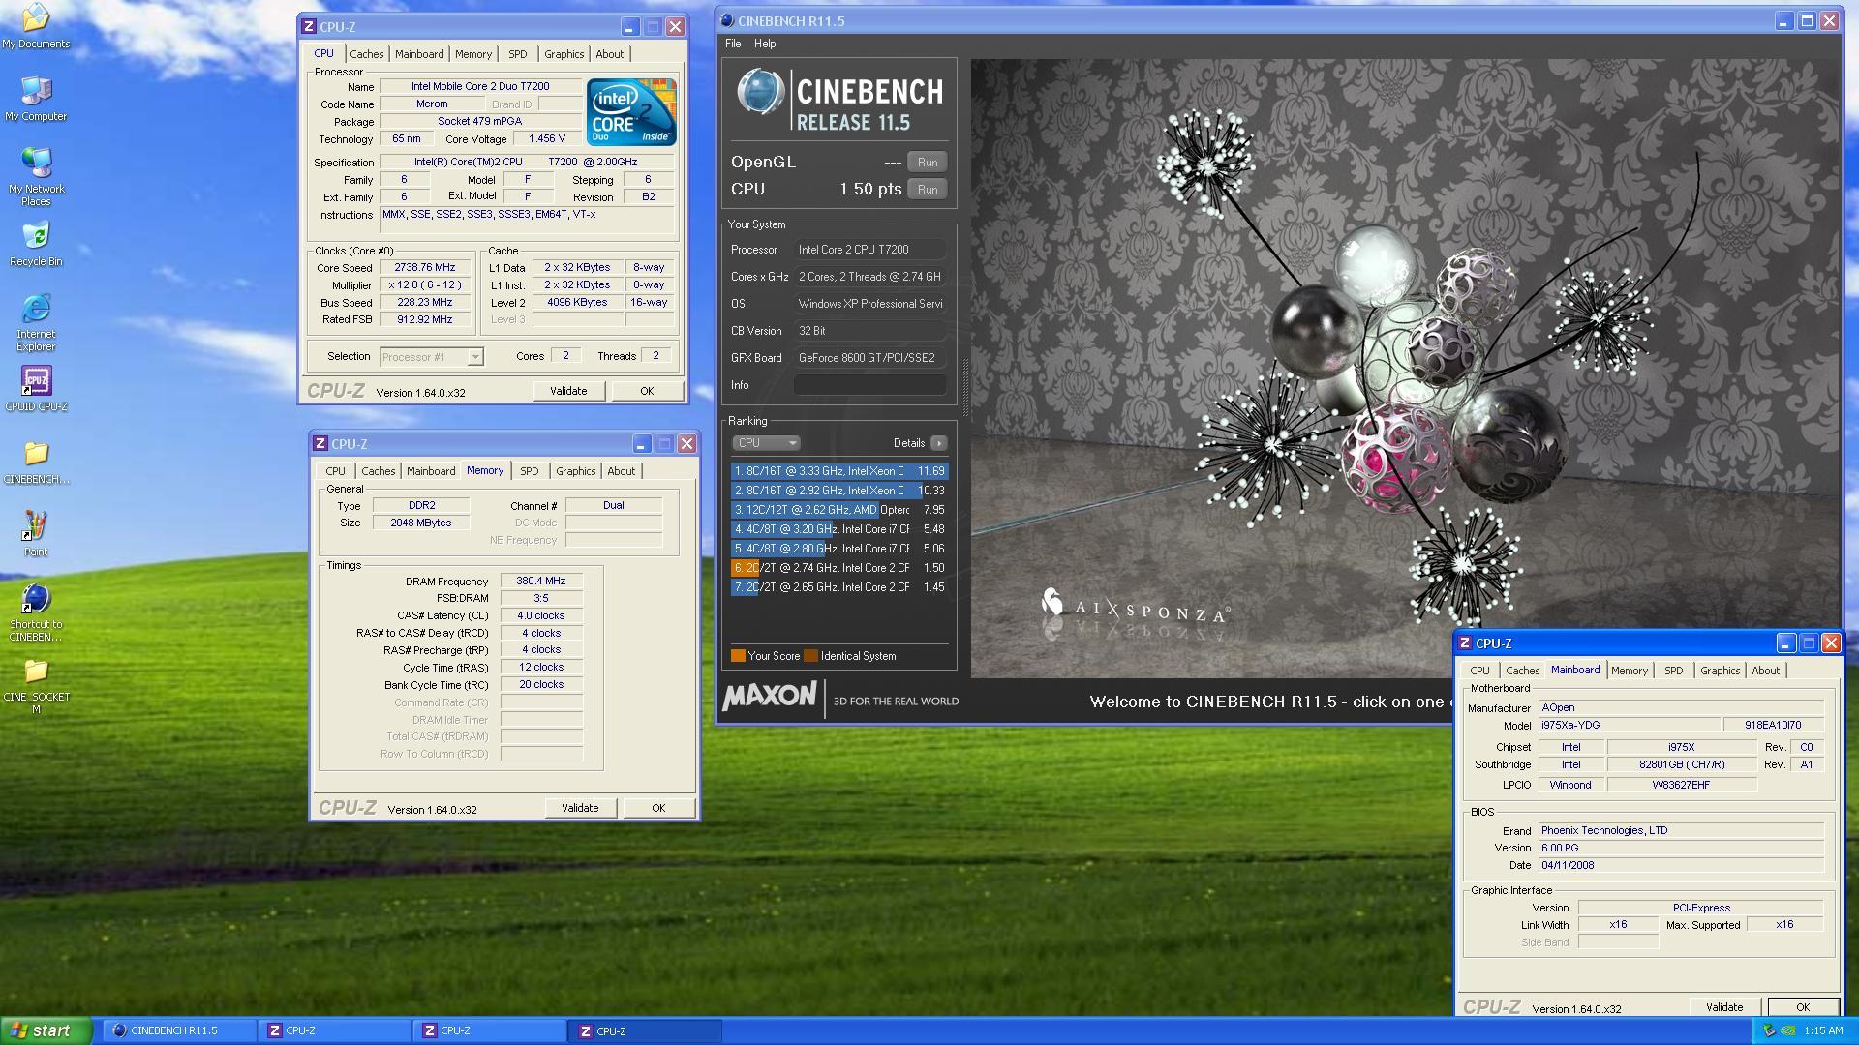
Task: Open About tab in CPU-Z Mainboard window
Action: point(1765,671)
